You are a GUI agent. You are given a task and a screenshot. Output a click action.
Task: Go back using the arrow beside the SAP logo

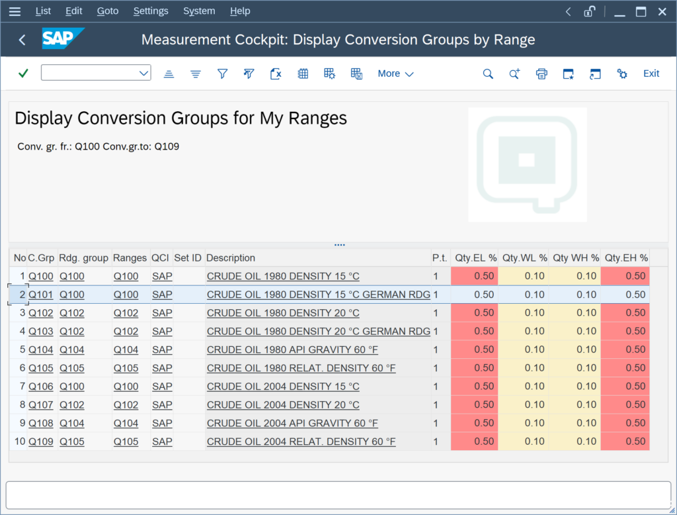pos(22,40)
